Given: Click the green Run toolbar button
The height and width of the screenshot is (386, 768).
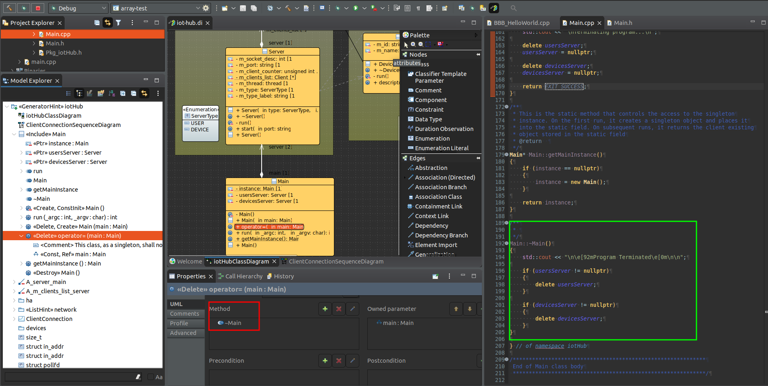Looking at the screenshot, I should [x=356, y=8].
